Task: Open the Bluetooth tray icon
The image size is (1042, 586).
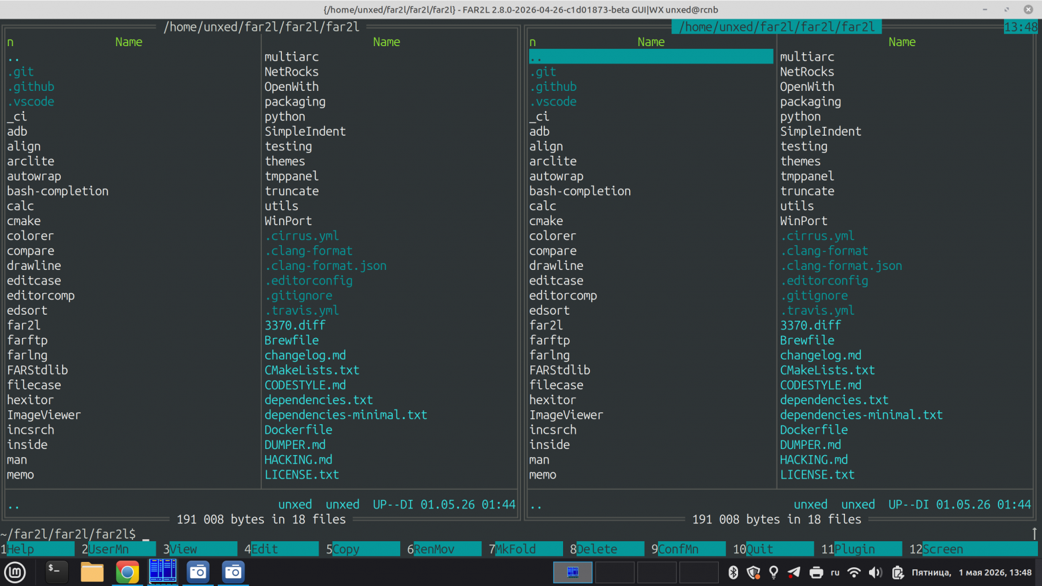Action: tap(733, 573)
